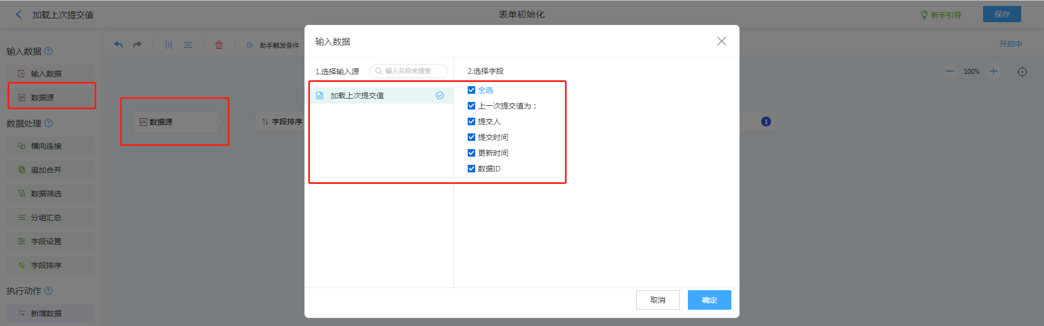Click the 助手触发条件 toolbar item
1044x326 pixels.
[x=274, y=45]
